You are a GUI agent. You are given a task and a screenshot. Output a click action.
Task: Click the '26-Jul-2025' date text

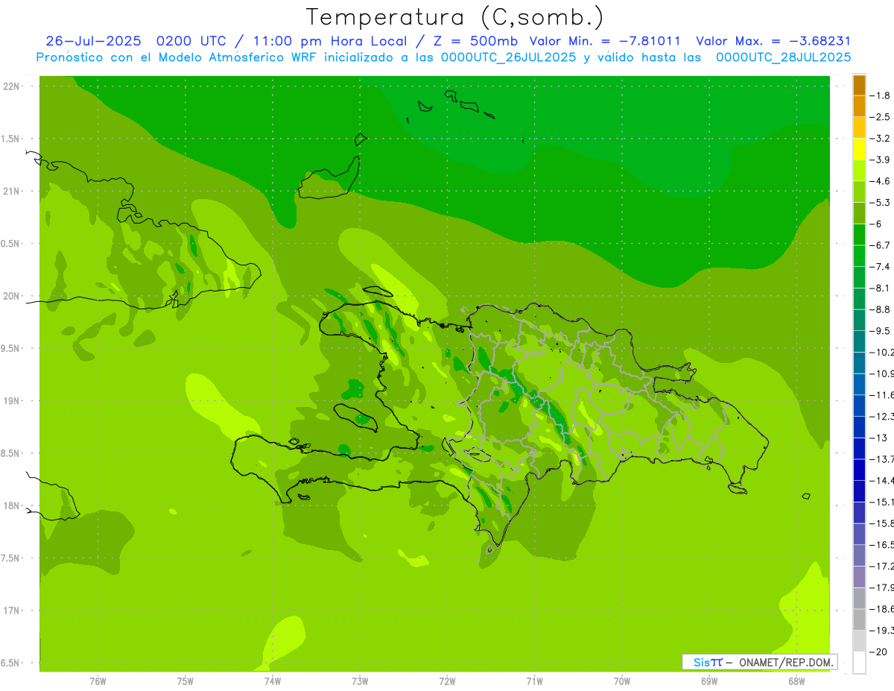(95, 41)
